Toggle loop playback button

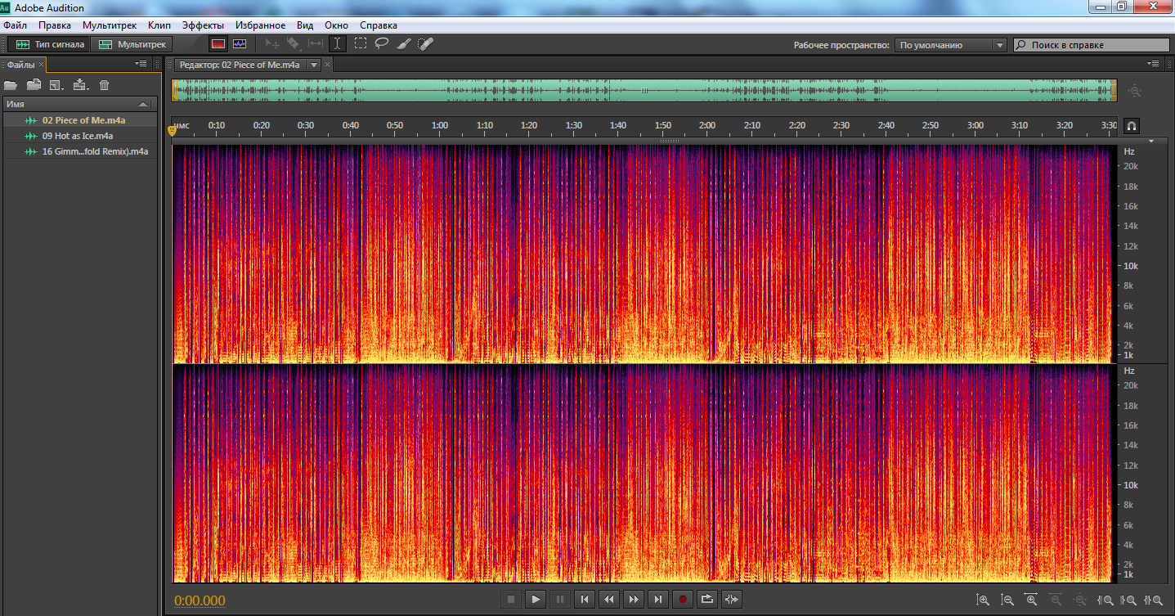(707, 600)
